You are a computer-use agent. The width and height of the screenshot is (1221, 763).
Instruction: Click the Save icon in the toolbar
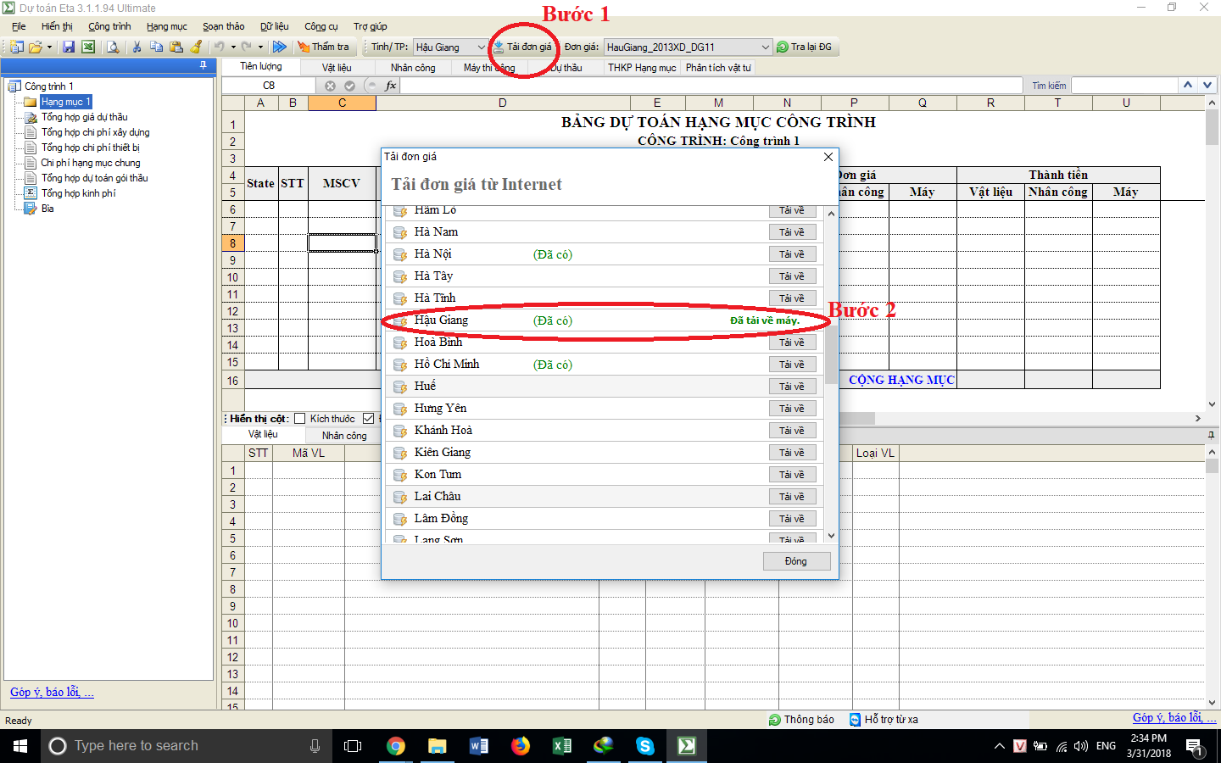click(x=69, y=47)
